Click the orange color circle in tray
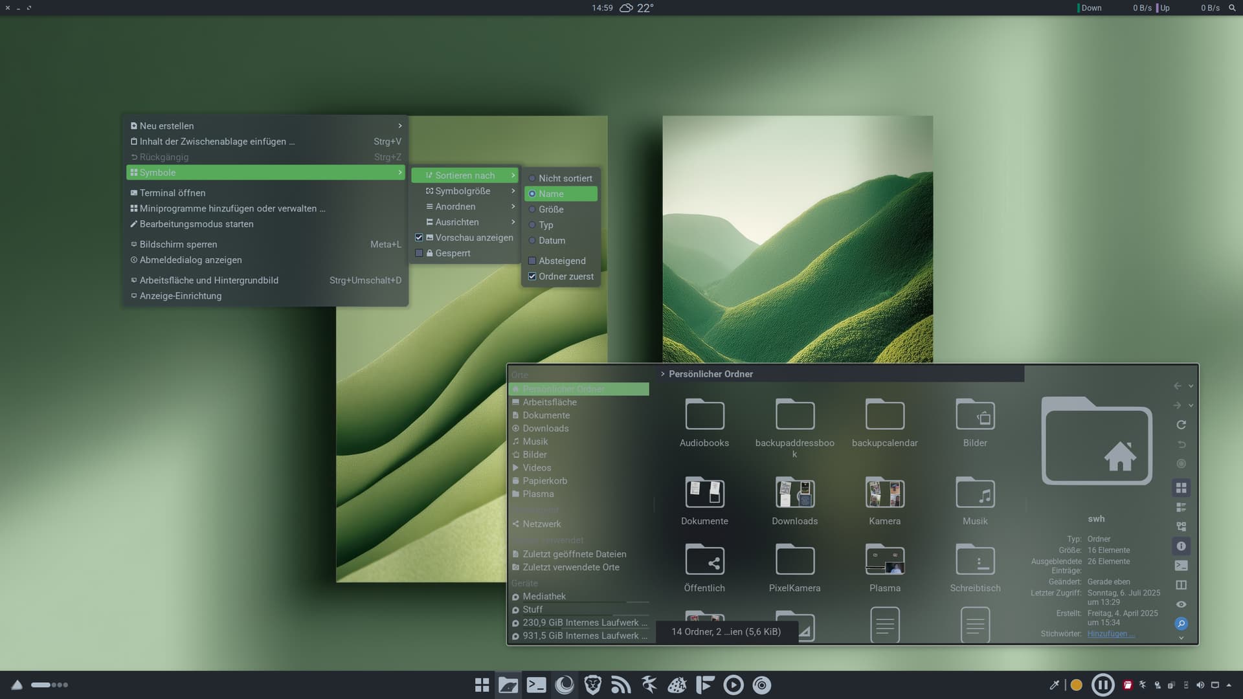The width and height of the screenshot is (1243, 699). pos(1076,685)
